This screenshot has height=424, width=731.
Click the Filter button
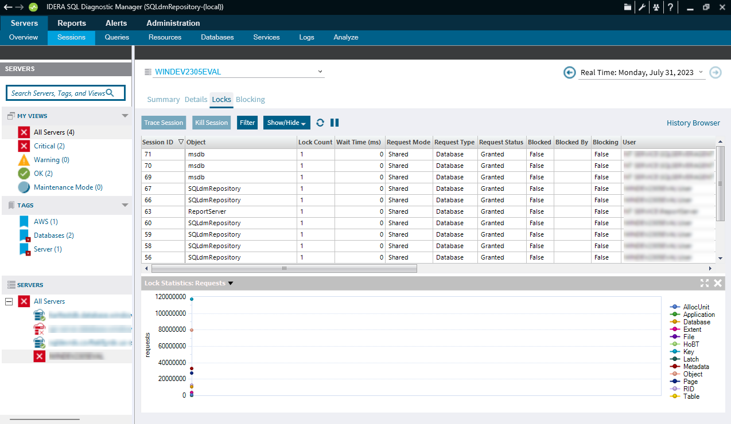(247, 123)
